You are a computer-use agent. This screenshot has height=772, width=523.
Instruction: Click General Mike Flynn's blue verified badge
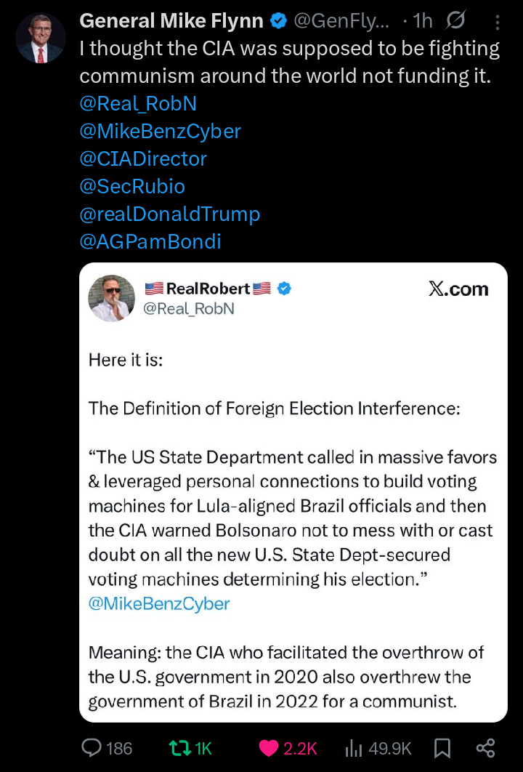click(278, 22)
